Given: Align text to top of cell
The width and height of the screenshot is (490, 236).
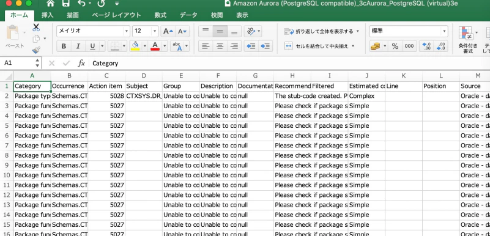Looking at the screenshot, I should (x=206, y=31).
